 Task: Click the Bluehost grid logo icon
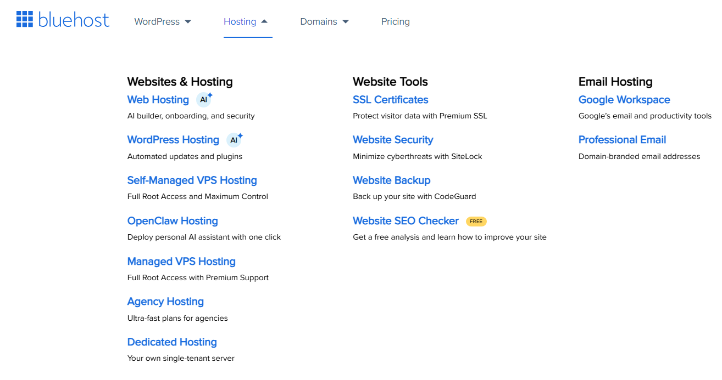click(x=24, y=19)
